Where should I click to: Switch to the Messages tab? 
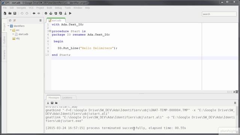[x=54, y=97]
